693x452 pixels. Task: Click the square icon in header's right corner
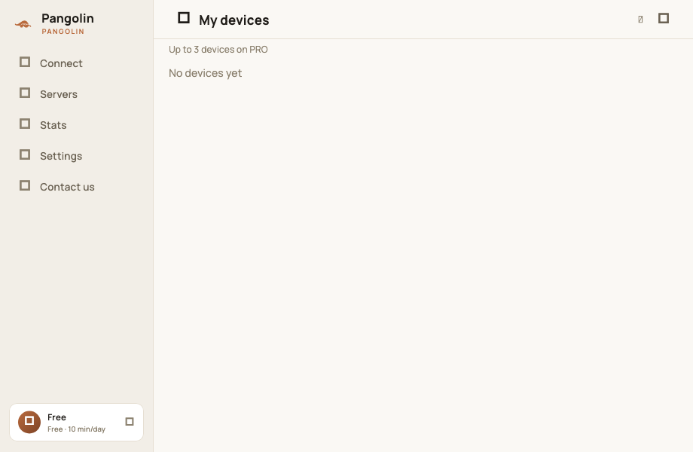[664, 18]
